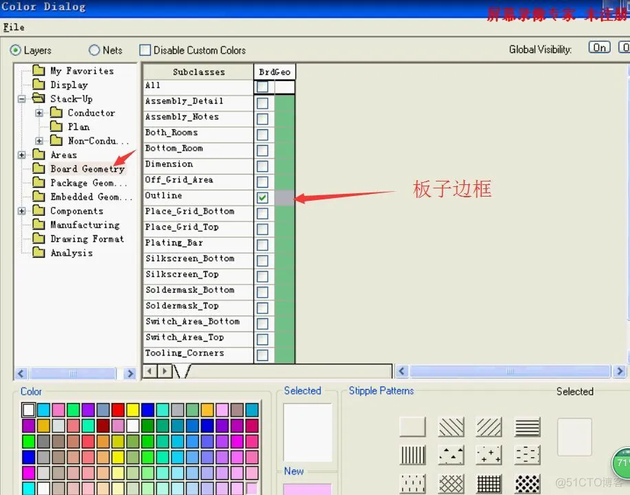Select Drawing Format tree item
630x495 pixels.
[x=87, y=239]
